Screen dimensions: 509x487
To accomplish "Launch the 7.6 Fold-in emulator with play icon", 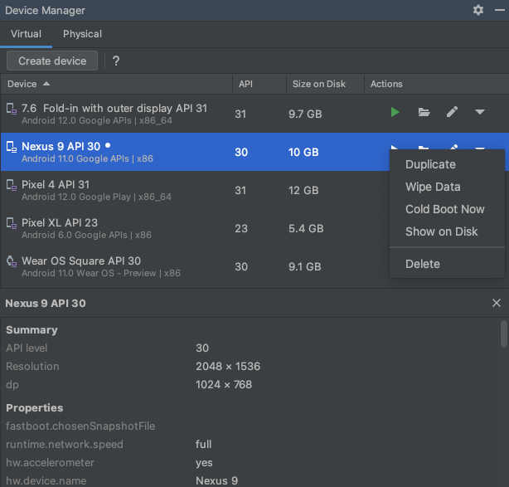I will pyautogui.click(x=395, y=112).
